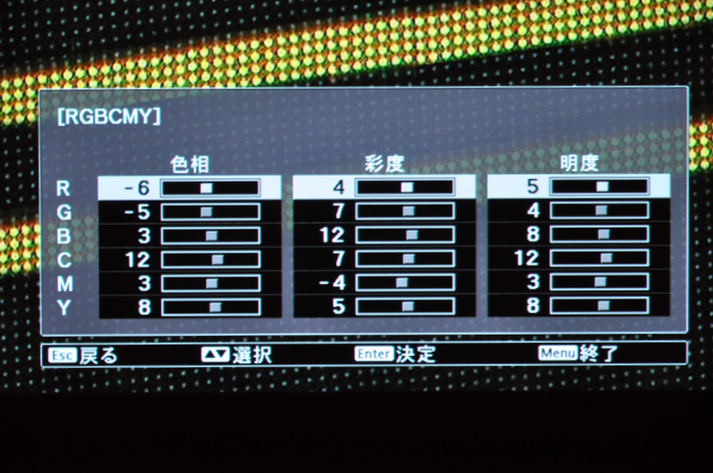This screenshot has height=473, width=713.
Task: Click the up/down arrows icon for 選択
Action: 215,355
